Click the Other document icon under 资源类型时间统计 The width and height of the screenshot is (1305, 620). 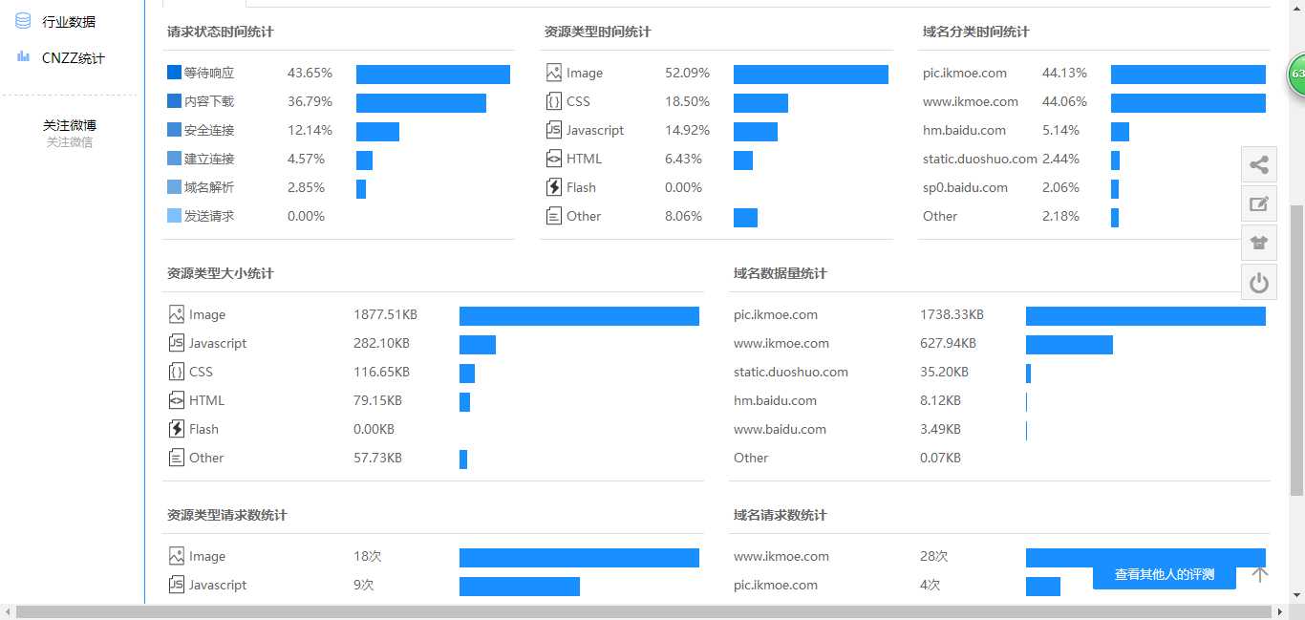click(554, 216)
